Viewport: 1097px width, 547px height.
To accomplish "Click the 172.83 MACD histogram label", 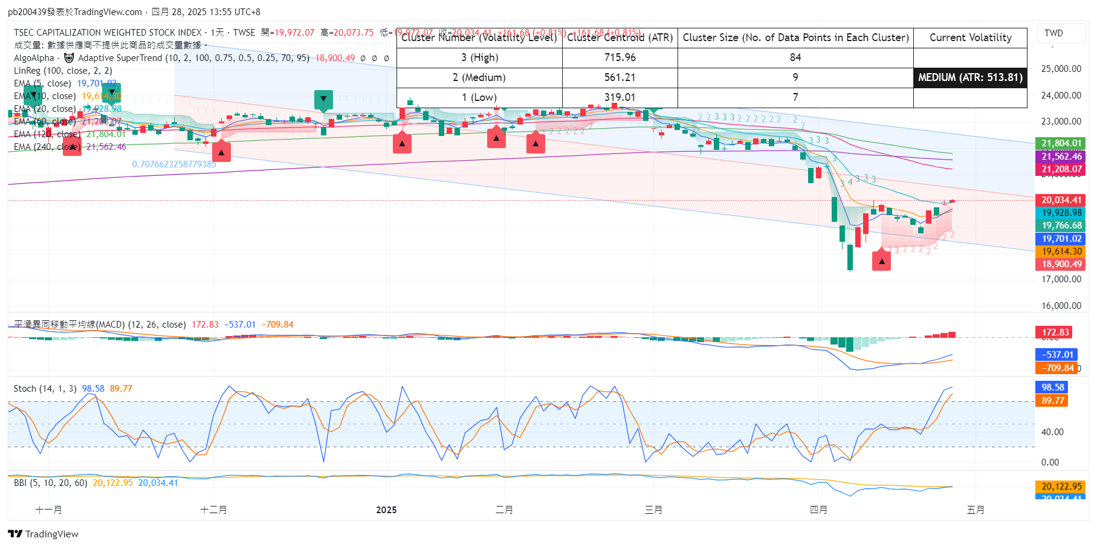I will click(x=1055, y=332).
